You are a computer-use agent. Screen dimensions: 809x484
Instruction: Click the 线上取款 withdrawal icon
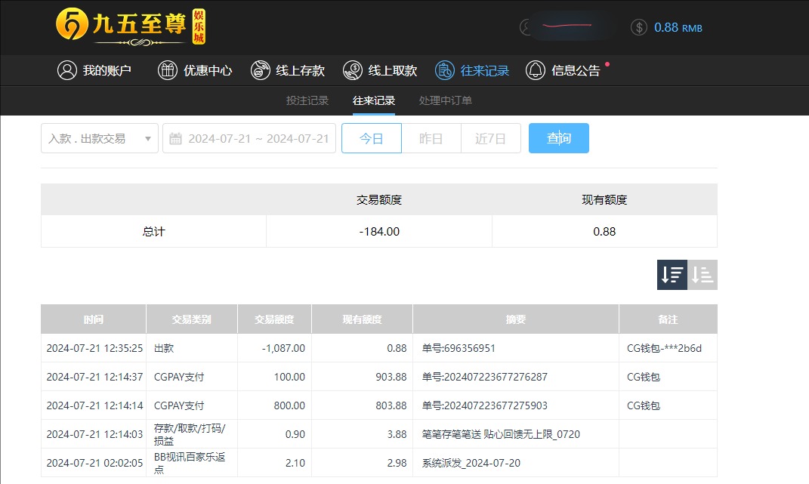(352, 69)
